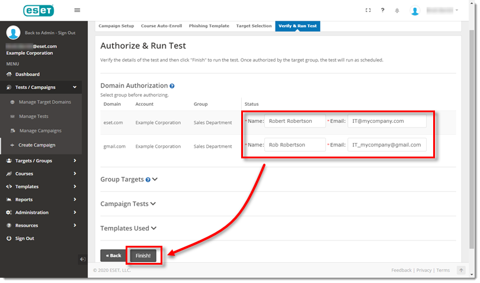Click the Back button
Image resolution: width=480 pixels, height=283 pixels.
click(113, 256)
